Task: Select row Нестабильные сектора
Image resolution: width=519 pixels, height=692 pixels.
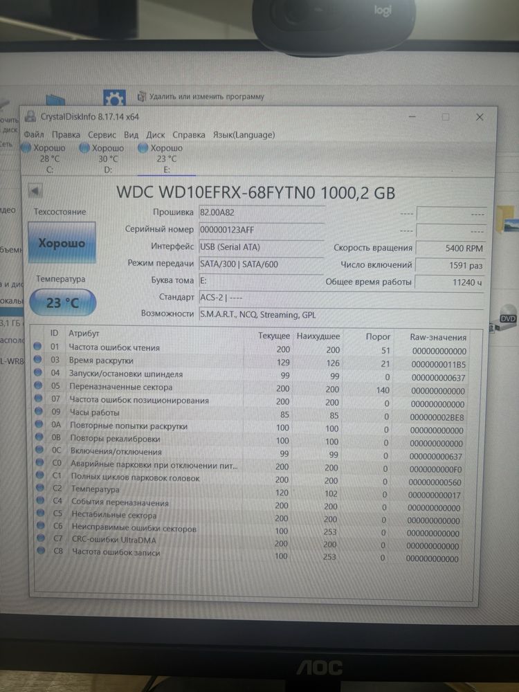Action: coord(249,517)
